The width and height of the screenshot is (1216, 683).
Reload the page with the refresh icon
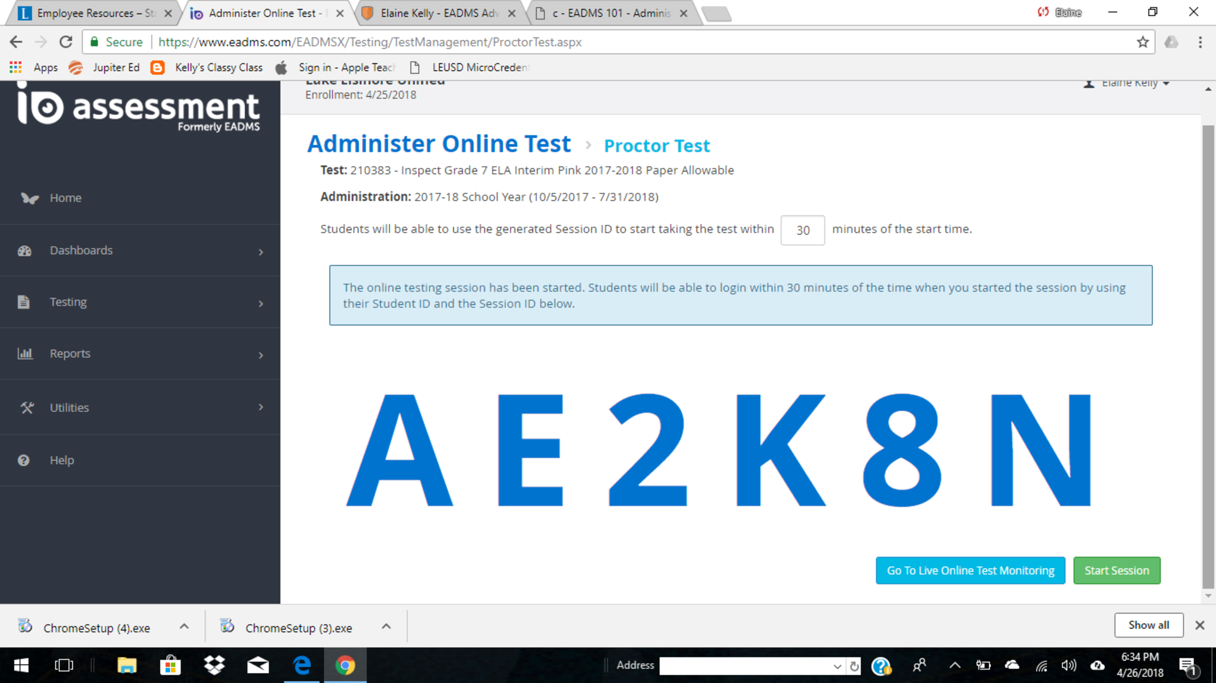tap(66, 42)
